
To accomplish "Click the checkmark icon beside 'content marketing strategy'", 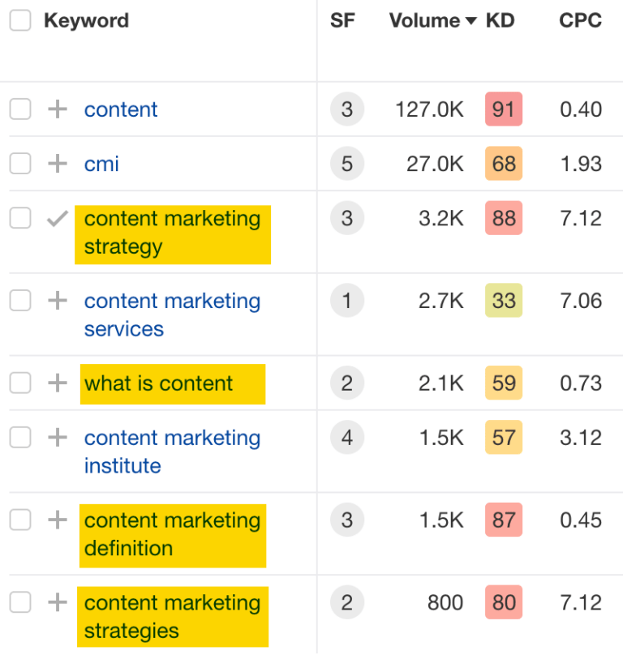I will tap(57, 219).
